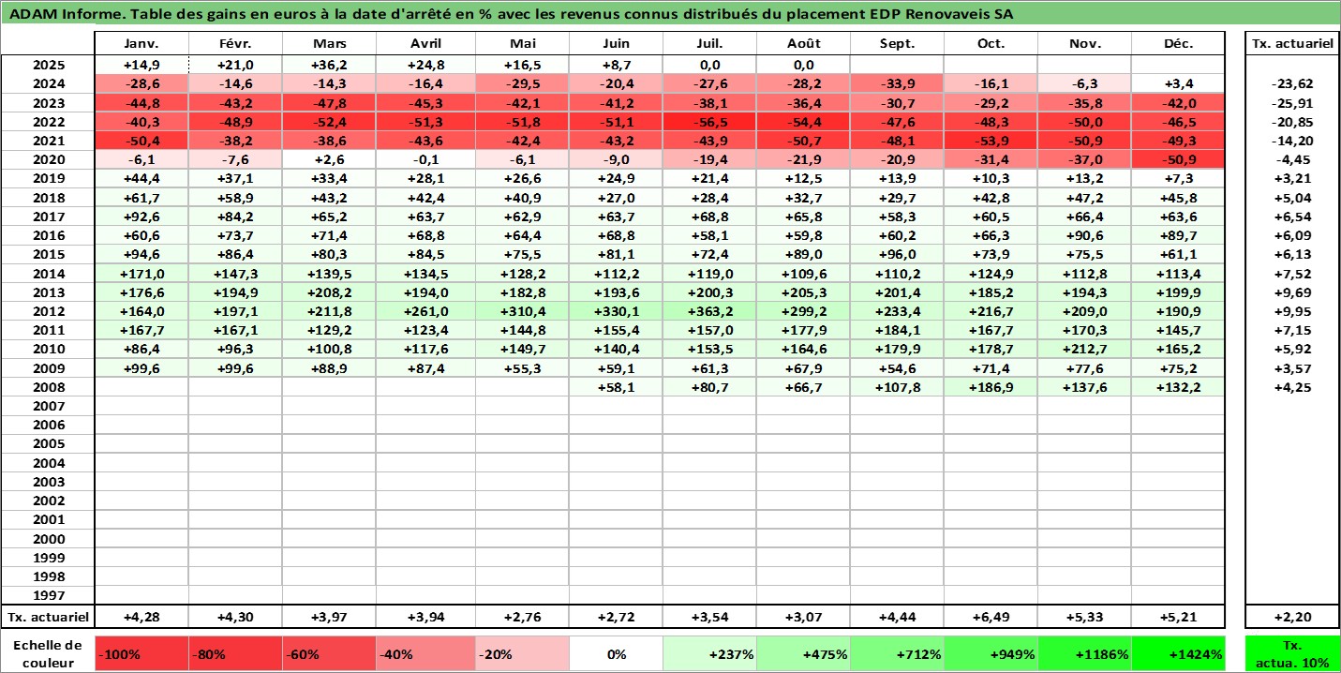The height and width of the screenshot is (673, 1341).
Task: Select the +2,72 actuarial rate under Juin
Action: (616, 618)
